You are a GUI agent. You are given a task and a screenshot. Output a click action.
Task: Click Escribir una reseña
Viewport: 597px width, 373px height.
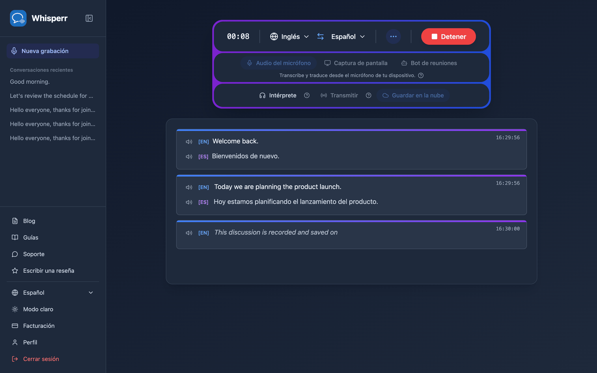click(49, 271)
